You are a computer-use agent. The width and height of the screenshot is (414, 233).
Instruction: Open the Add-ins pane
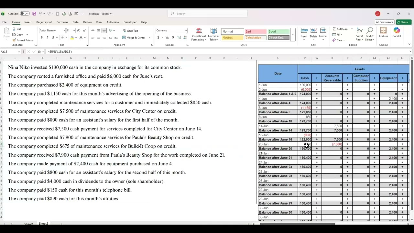point(383,33)
